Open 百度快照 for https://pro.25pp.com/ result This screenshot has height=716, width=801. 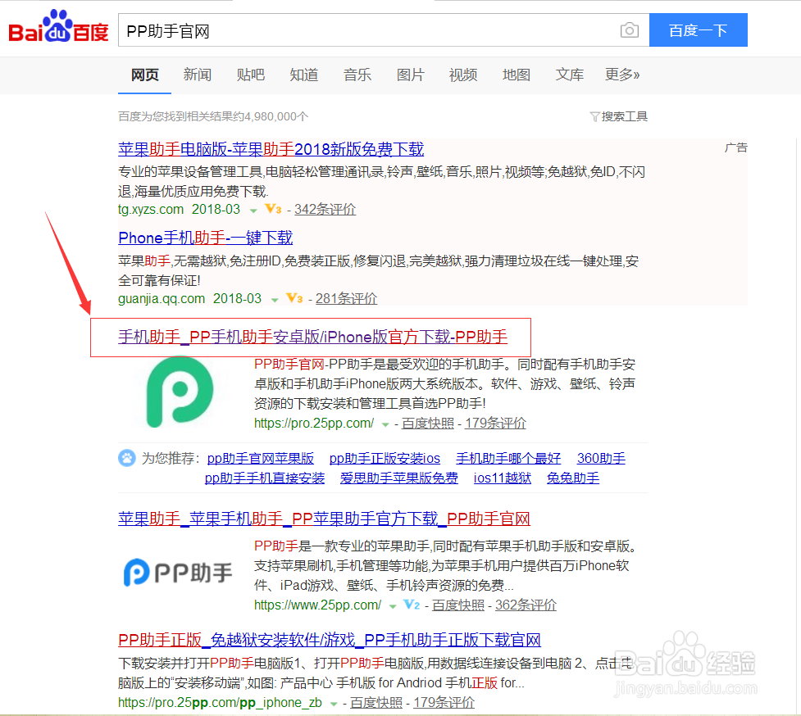(x=428, y=424)
